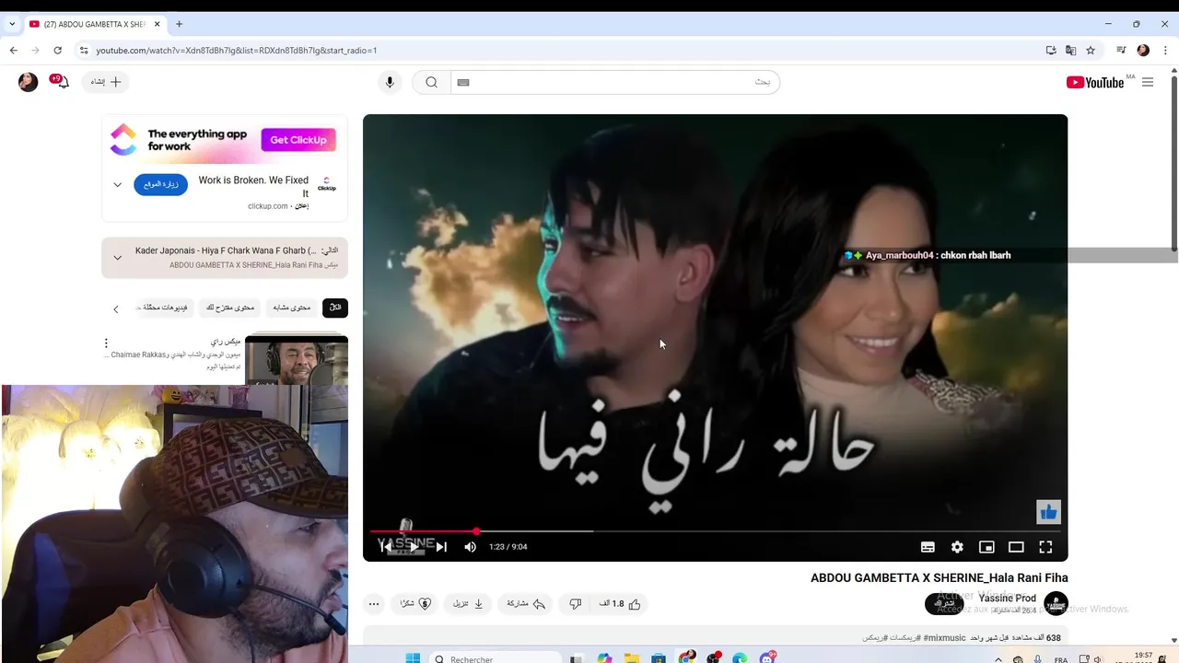Viewport: 1179px width, 663px height.
Task: Click the search magnifier button
Action: 431,82
